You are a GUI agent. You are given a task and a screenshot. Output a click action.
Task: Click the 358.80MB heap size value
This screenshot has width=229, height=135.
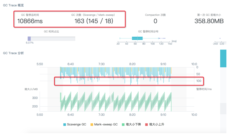[209, 21]
